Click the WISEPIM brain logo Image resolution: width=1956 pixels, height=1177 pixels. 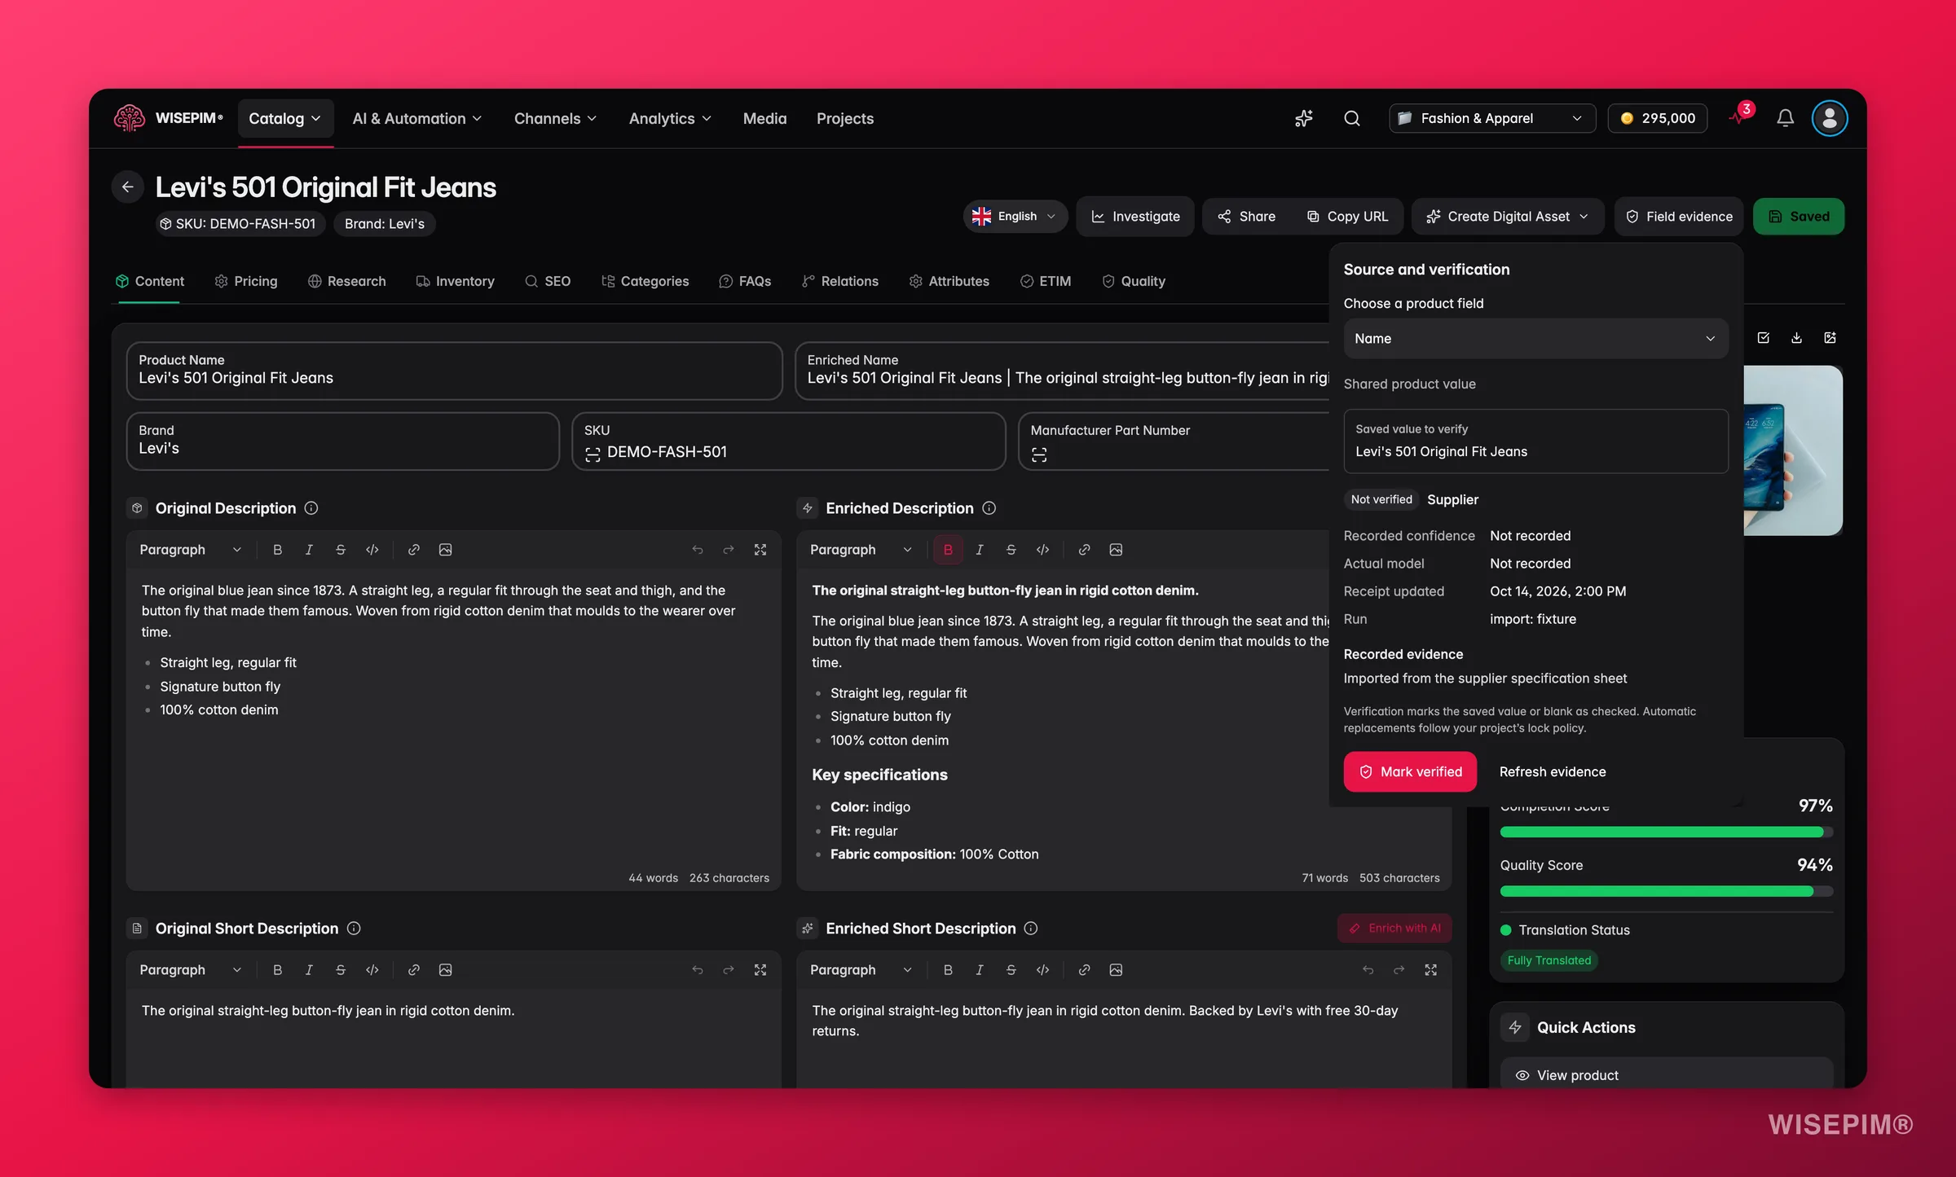pos(130,119)
